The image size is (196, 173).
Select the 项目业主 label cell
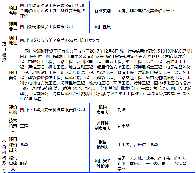tap(13, 27)
